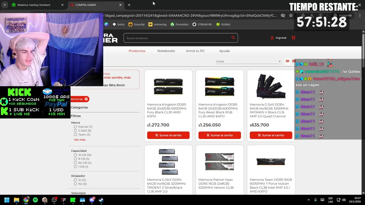365x205 pixels.
Task: Open G.Skill TRIDENT Z Silver/black product title
Action: point(167,186)
